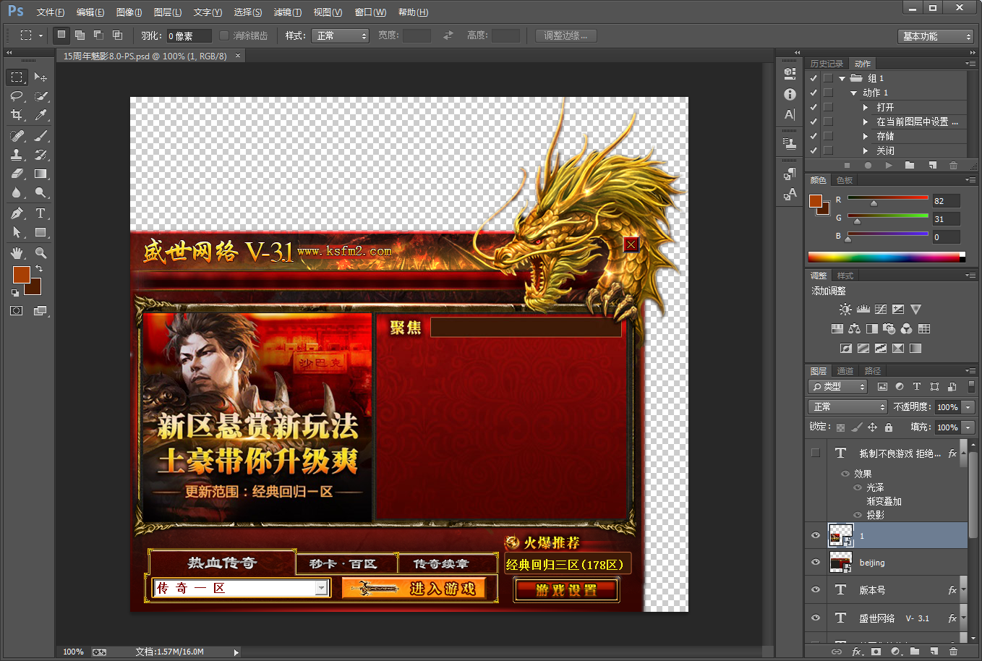Collapse the 动作 1 action

(854, 93)
